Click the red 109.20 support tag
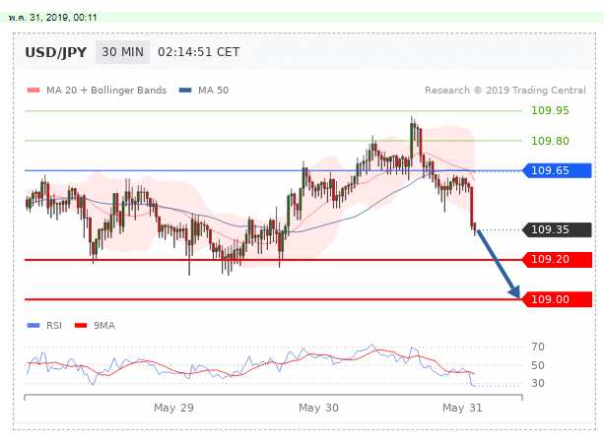604x443 pixels. pos(557,260)
